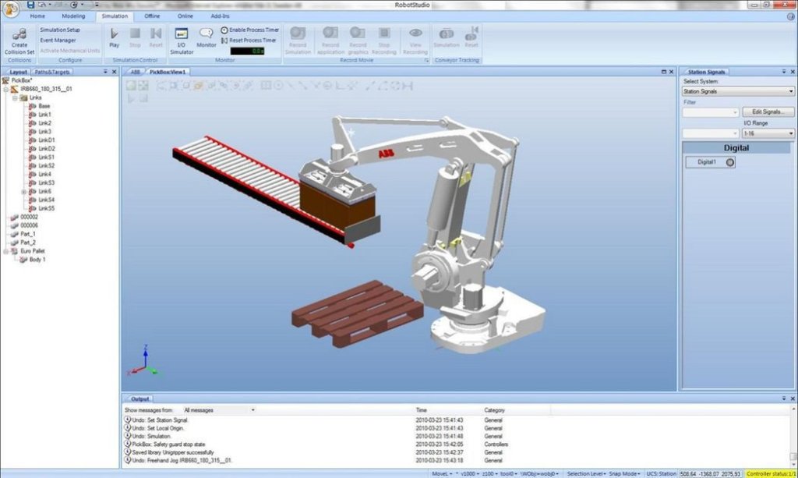Switch to the Paths&Targets panel tab

coord(51,72)
